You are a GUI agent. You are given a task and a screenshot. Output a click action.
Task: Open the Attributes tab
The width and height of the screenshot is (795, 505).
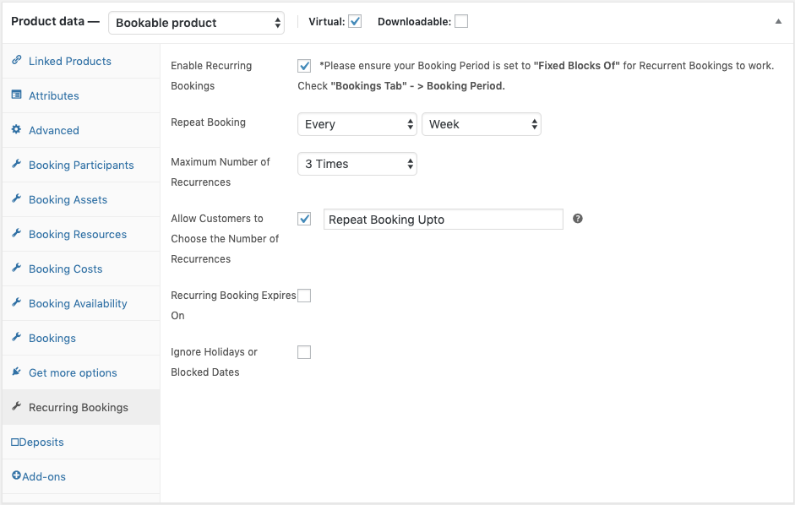pyautogui.click(x=81, y=95)
